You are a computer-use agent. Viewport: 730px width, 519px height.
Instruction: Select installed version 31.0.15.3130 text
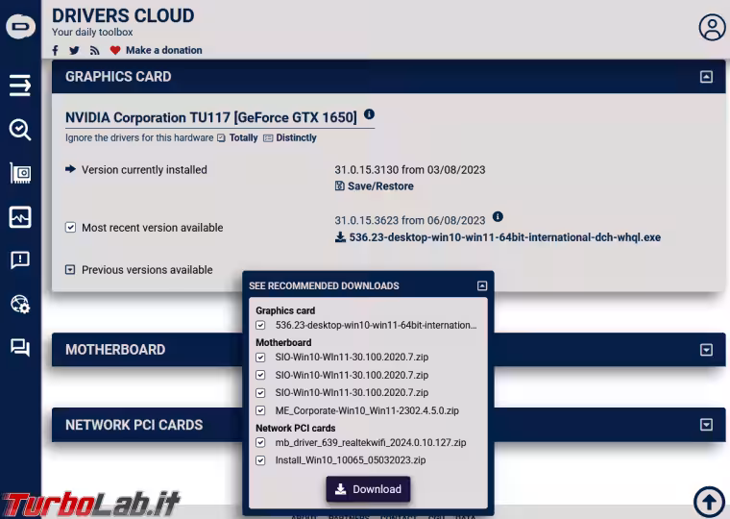410,170
